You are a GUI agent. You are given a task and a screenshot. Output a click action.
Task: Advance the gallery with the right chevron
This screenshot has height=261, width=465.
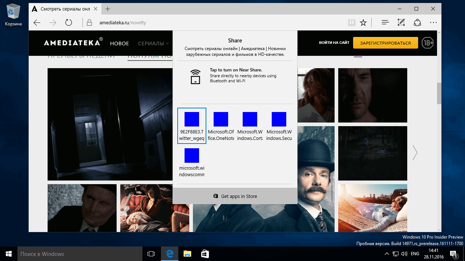[415, 153]
